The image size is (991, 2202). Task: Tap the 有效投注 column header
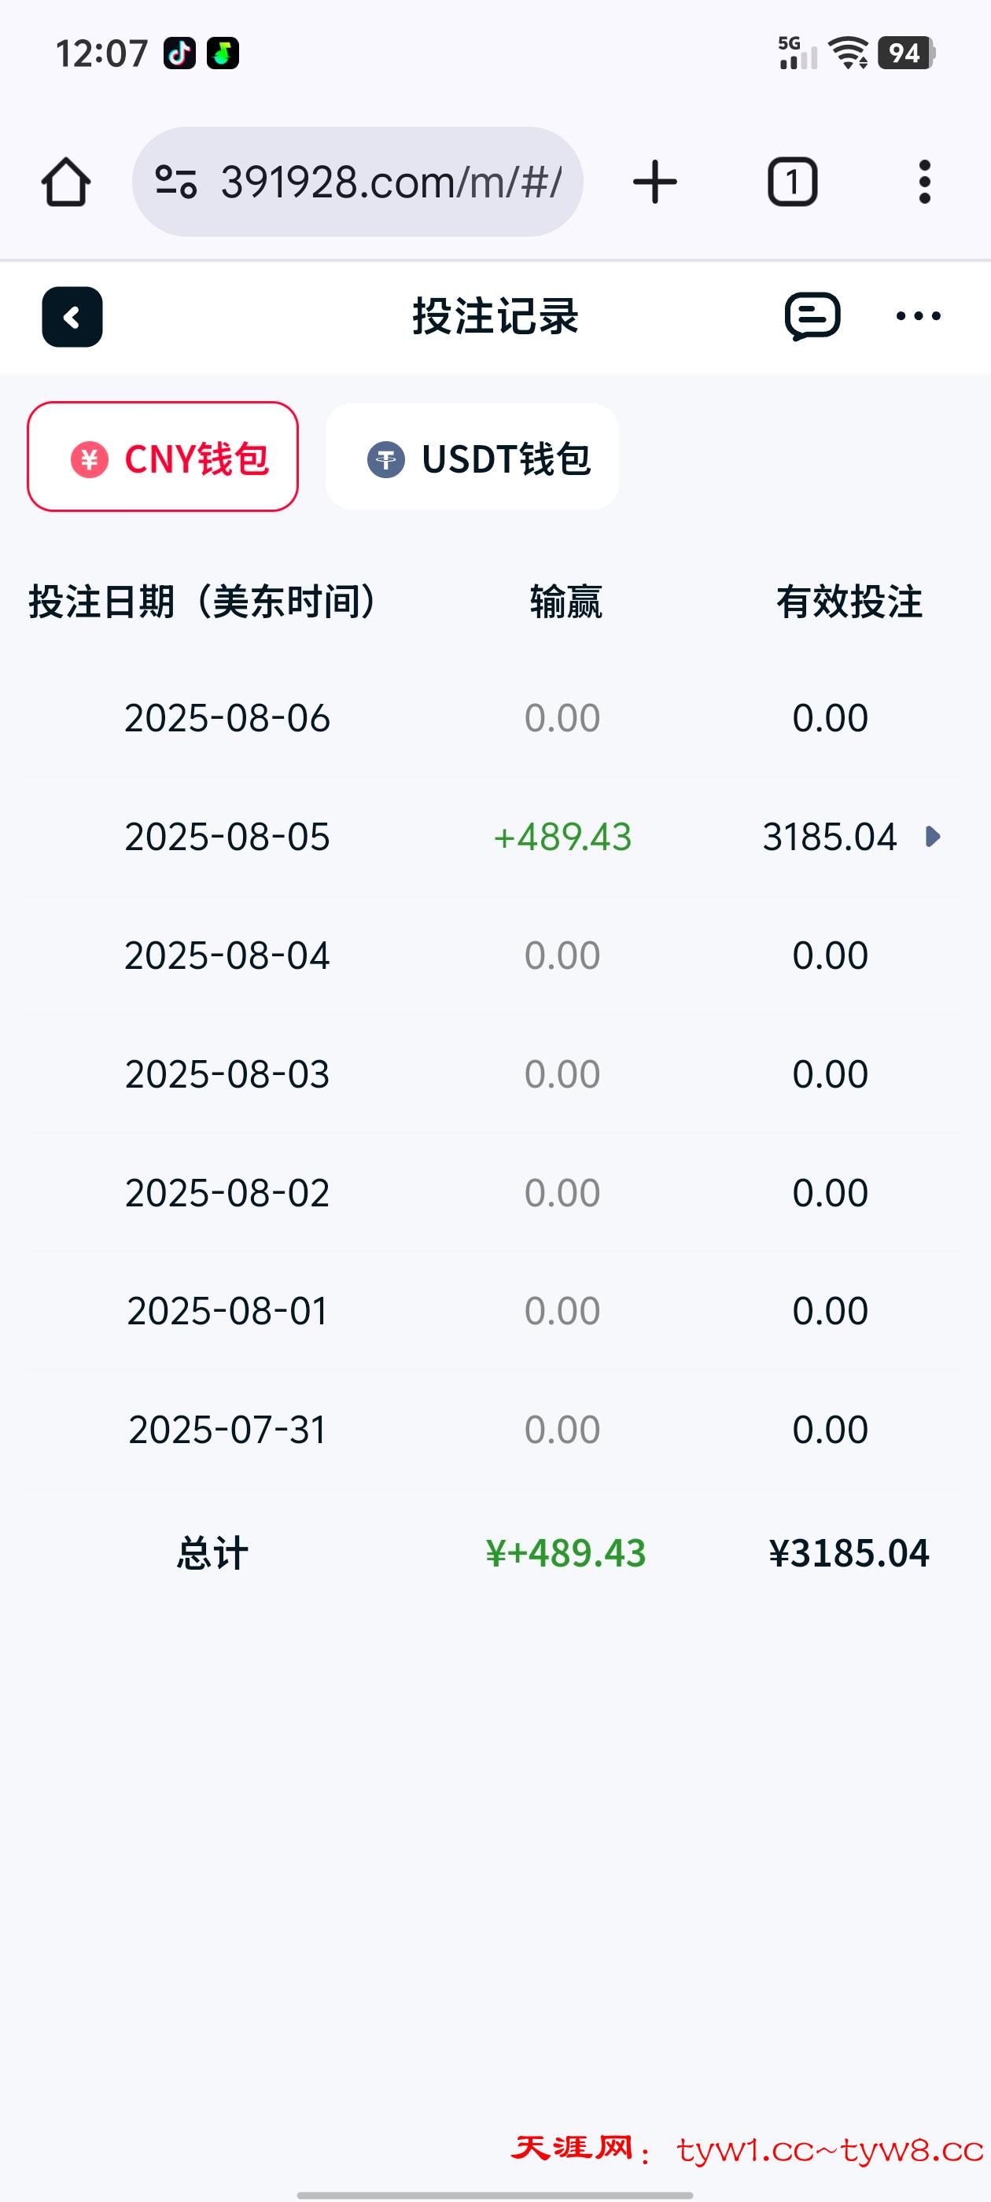(x=849, y=602)
